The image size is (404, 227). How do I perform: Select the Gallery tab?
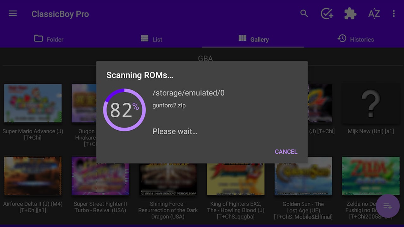pos(253,39)
